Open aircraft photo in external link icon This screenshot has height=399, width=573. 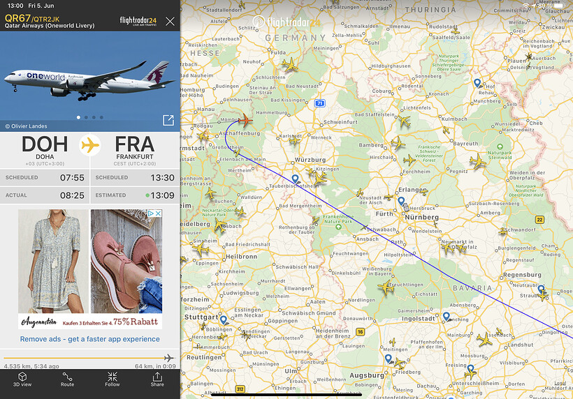tap(168, 120)
